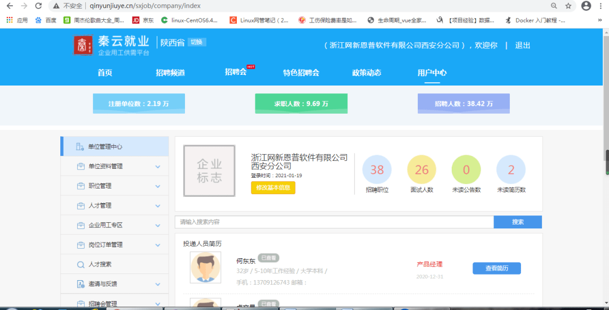Image resolution: width=609 pixels, height=310 pixels.
Task: Open 招聘会 nav tab
Action: 236,72
